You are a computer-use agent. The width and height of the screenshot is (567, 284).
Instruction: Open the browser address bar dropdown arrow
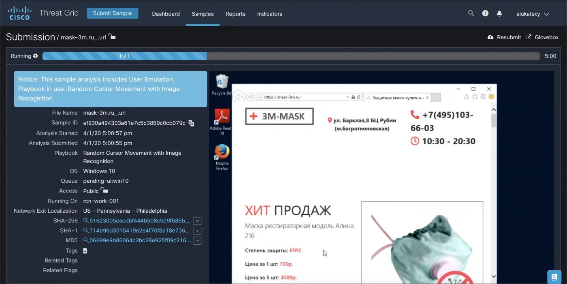pos(347,97)
